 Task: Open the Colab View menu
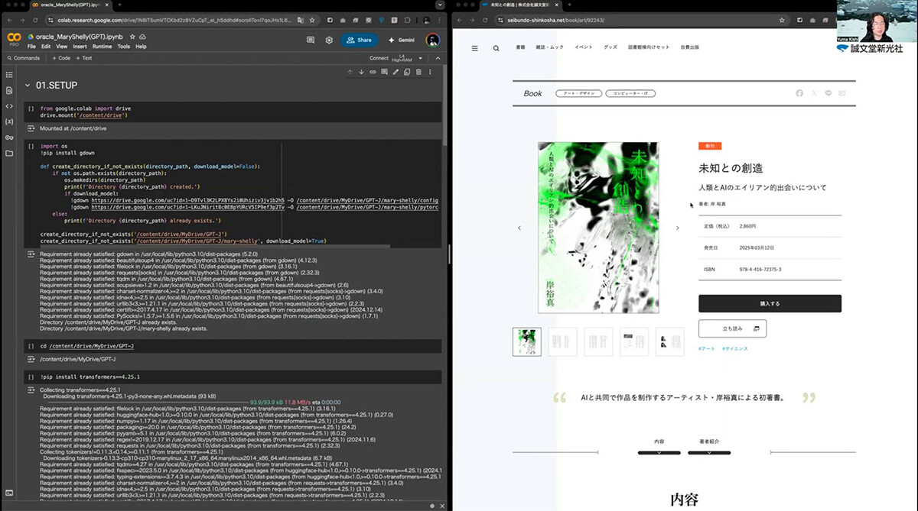tap(60, 47)
